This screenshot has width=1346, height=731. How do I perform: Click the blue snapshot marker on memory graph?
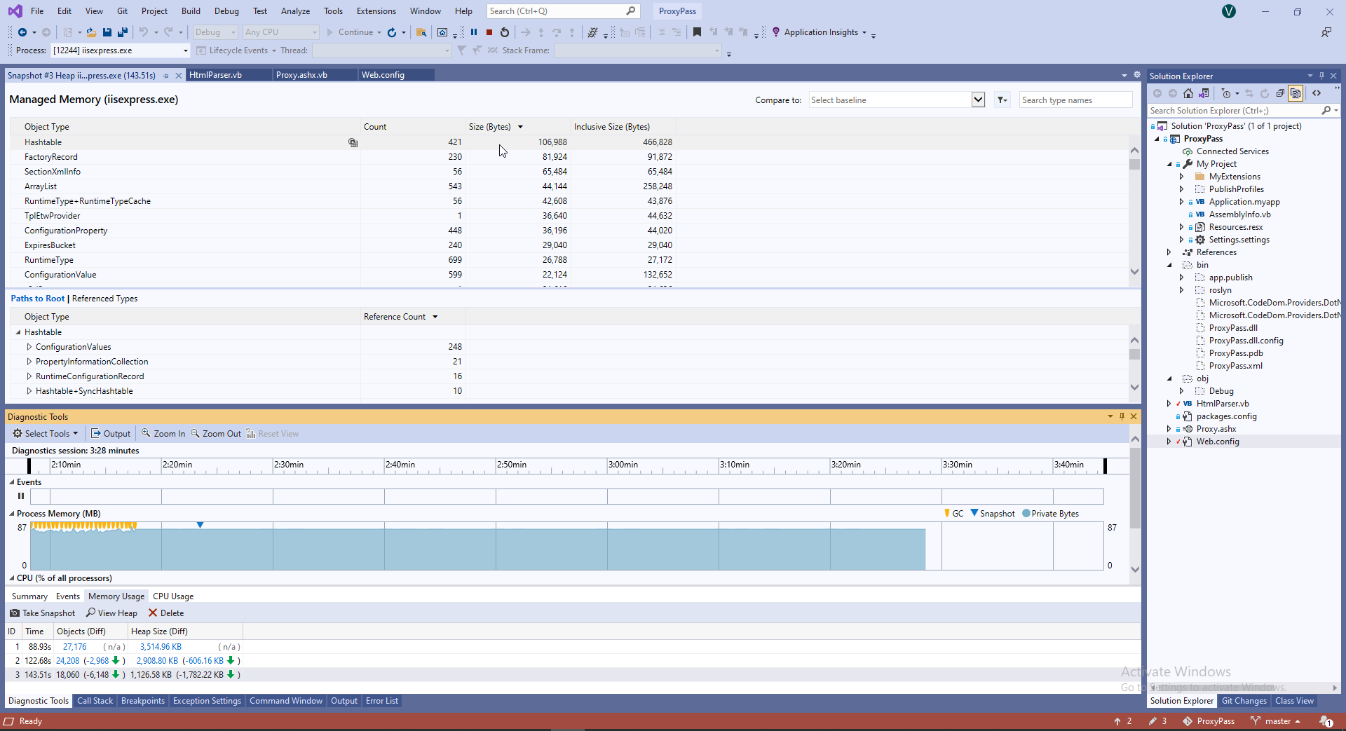click(200, 525)
